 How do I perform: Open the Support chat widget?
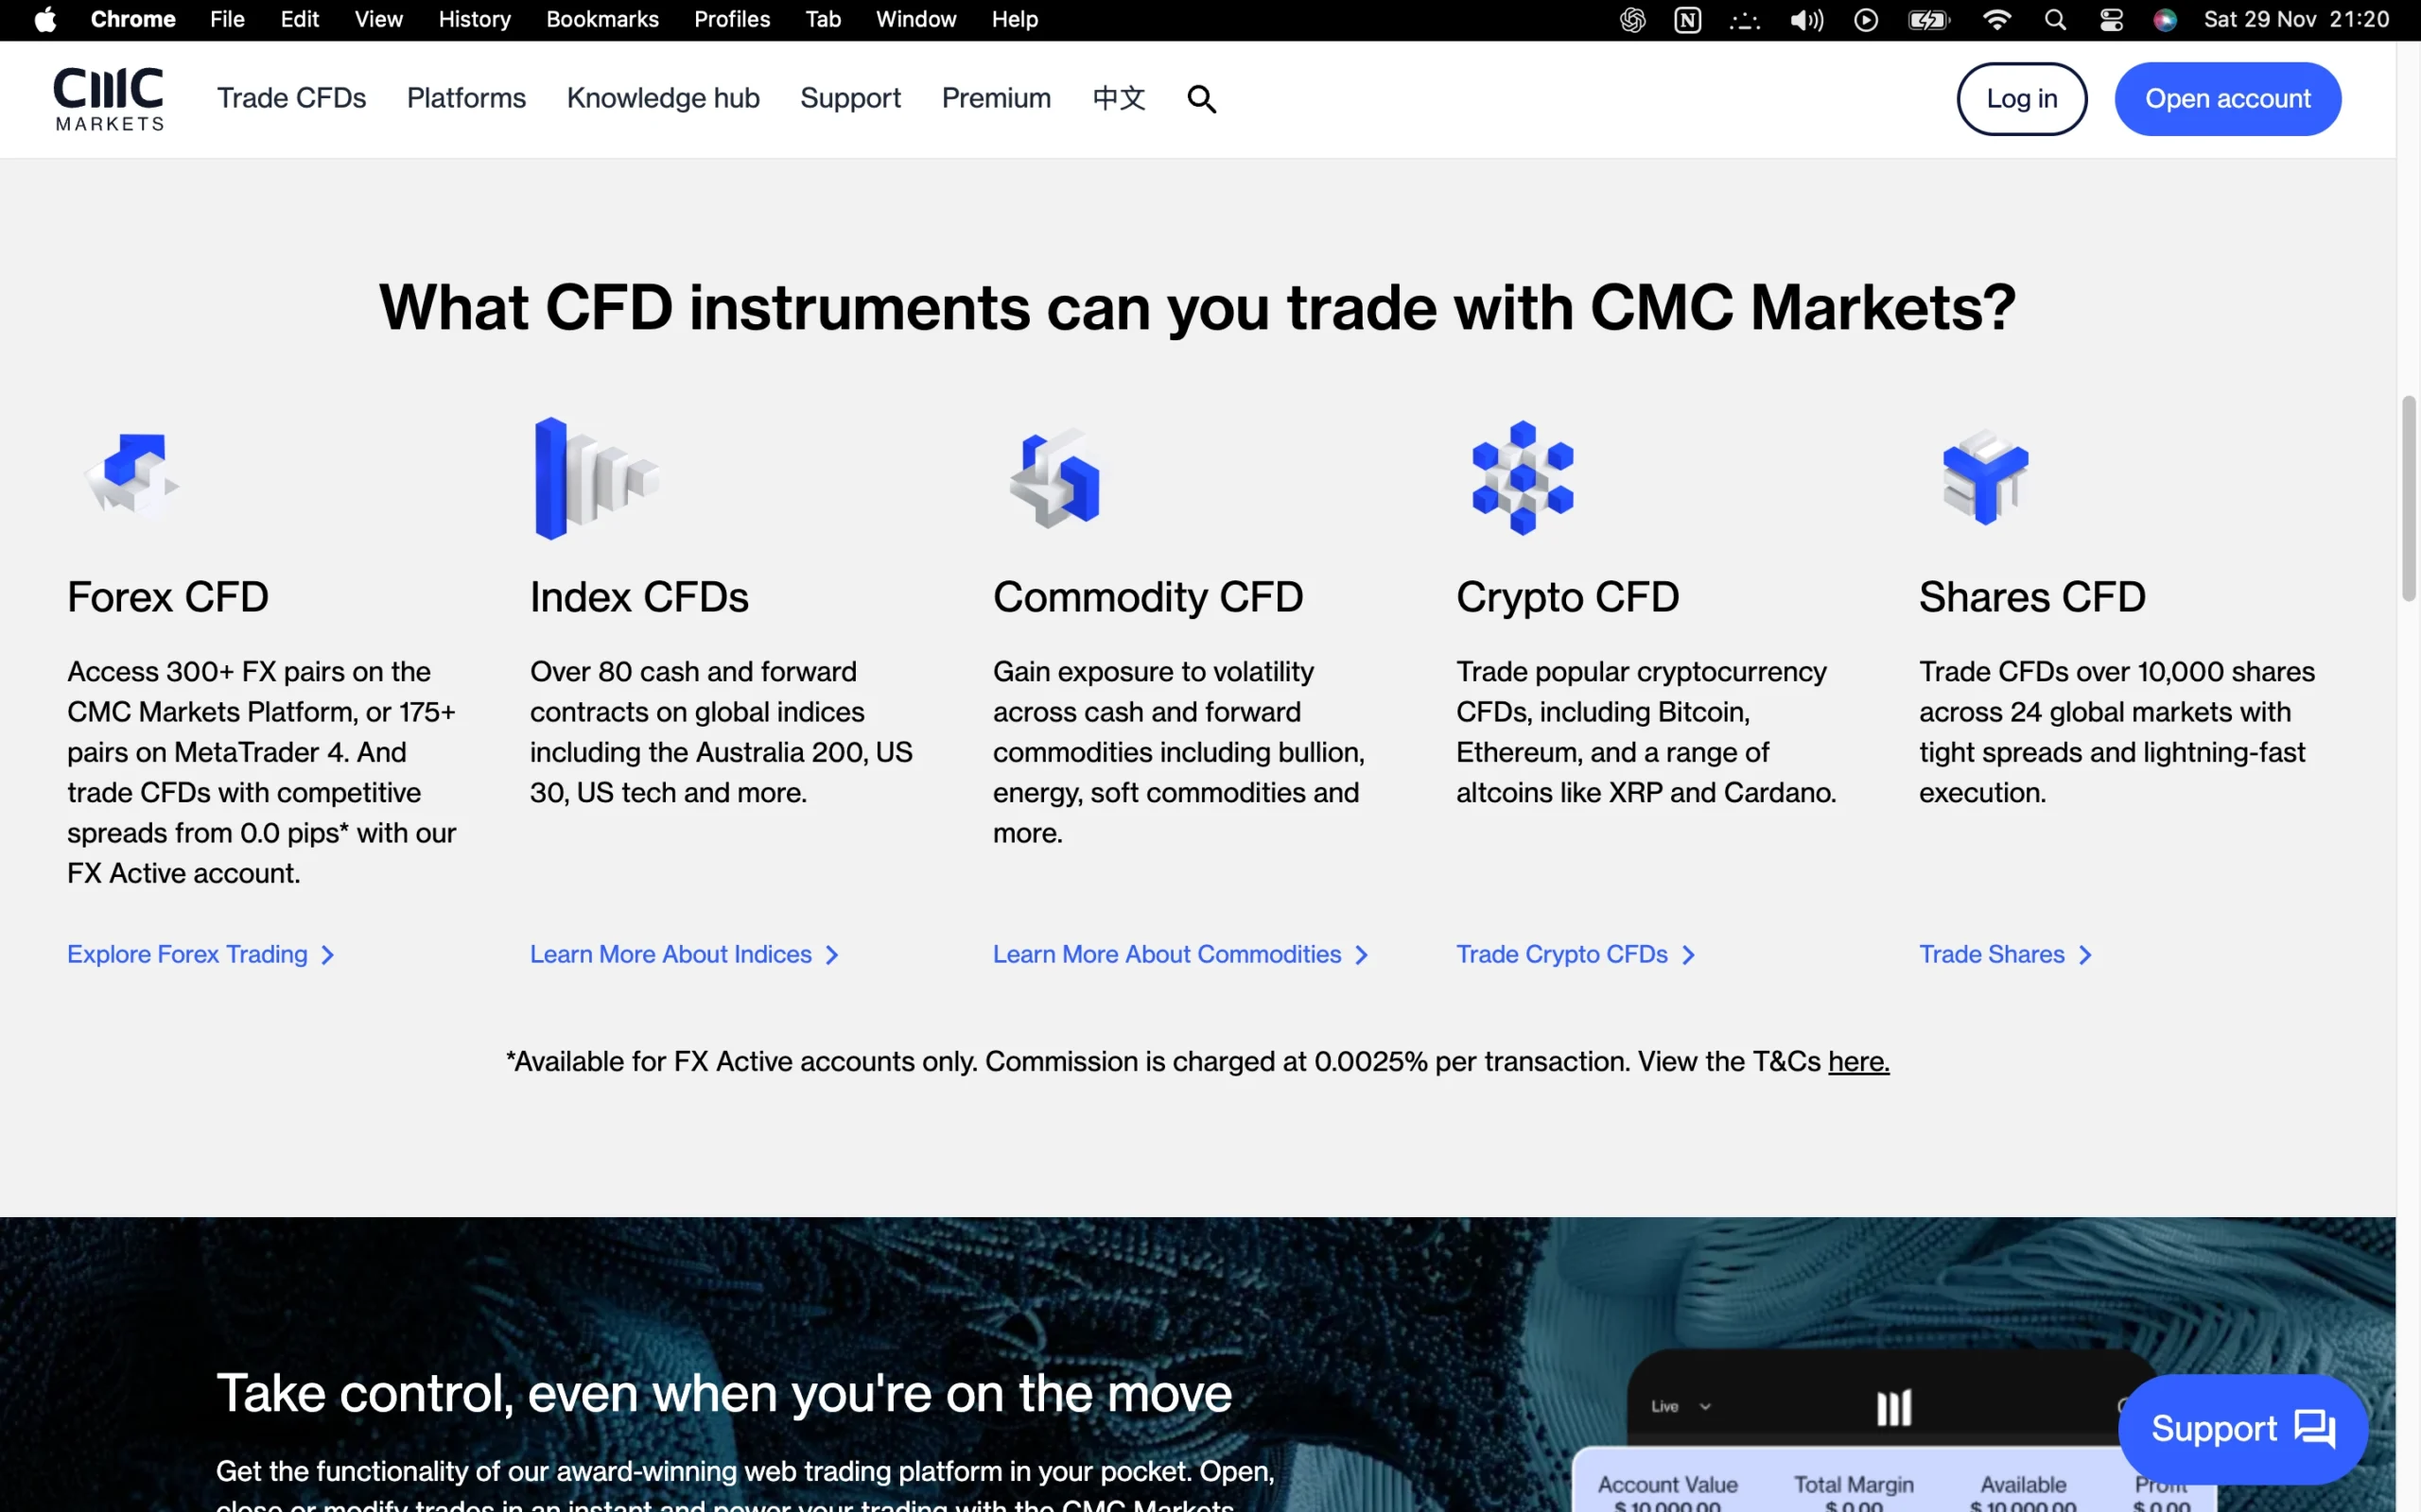[2242, 1428]
